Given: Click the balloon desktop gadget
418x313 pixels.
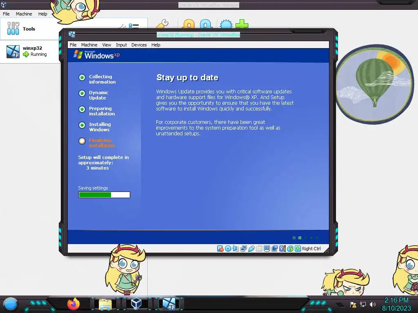Looking at the screenshot, I should click(375, 85).
